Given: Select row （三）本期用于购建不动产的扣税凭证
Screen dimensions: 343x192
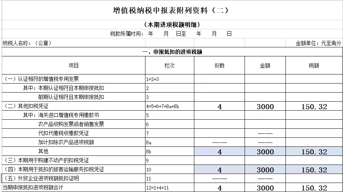Looking at the screenshot, I should pyautogui.click(x=73, y=160).
